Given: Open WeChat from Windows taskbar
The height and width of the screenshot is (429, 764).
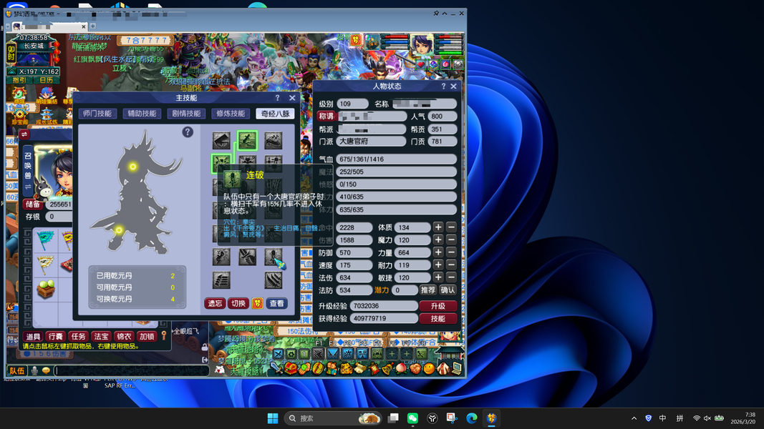Looking at the screenshot, I should (412, 418).
